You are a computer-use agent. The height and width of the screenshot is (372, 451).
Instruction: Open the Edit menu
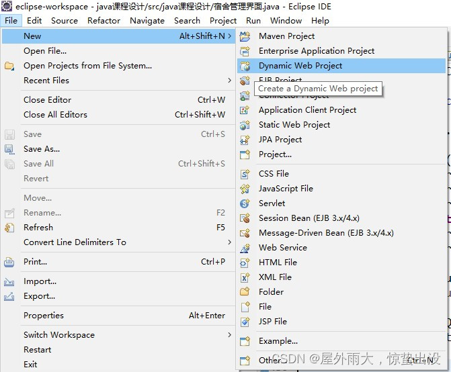[34, 21]
